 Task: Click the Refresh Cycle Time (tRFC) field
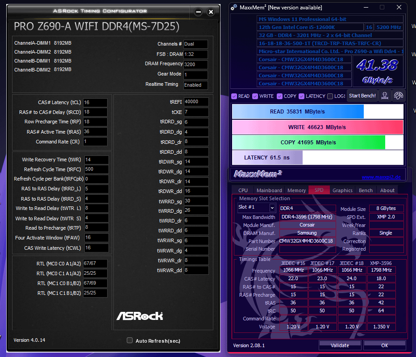(x=96, y=169)
